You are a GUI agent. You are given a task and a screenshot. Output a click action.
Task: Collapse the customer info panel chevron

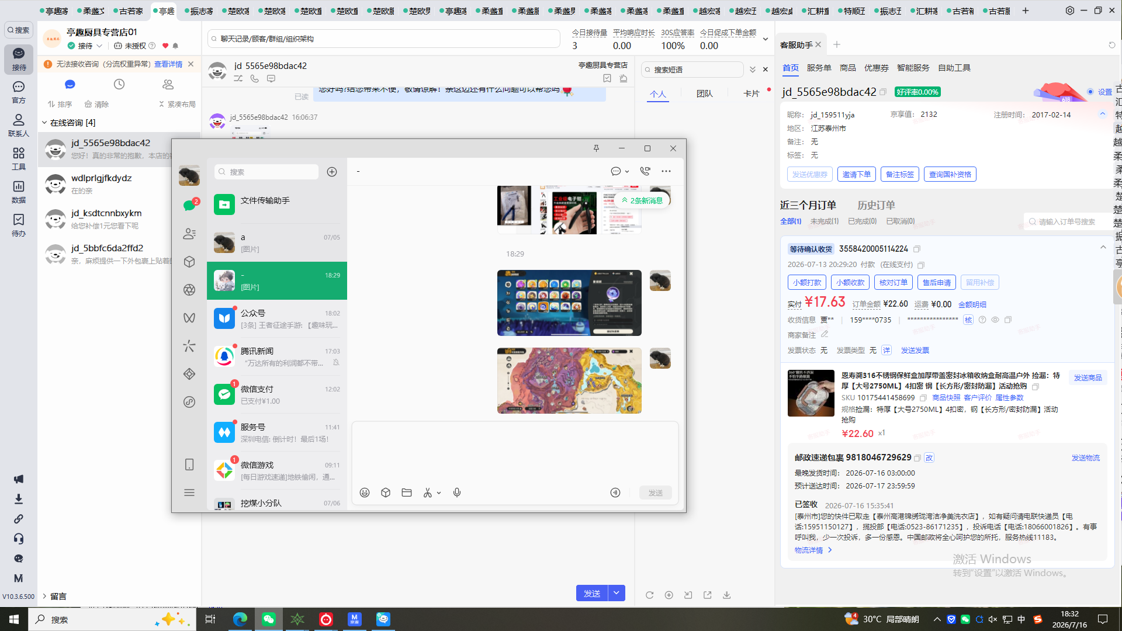click(1103, 114)
